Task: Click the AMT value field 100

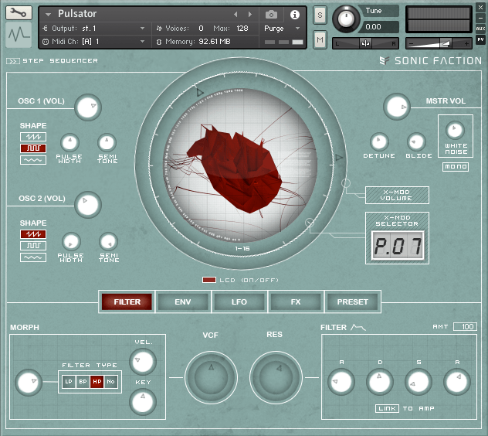Action: [465, 326]
